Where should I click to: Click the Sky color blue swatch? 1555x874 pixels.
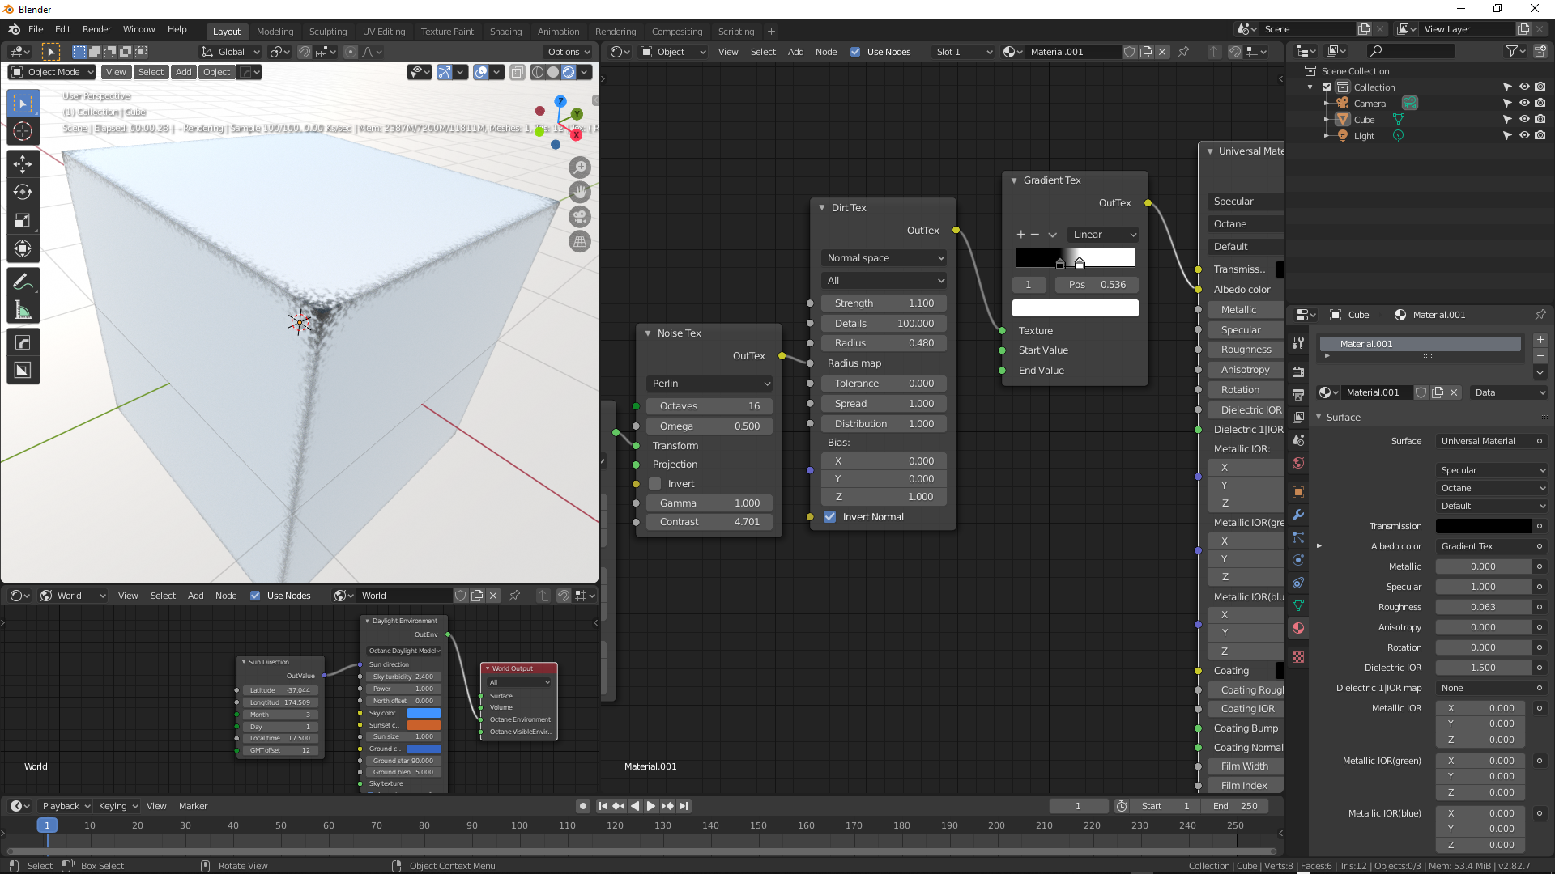pyautogui.click(x=424, y=713)
